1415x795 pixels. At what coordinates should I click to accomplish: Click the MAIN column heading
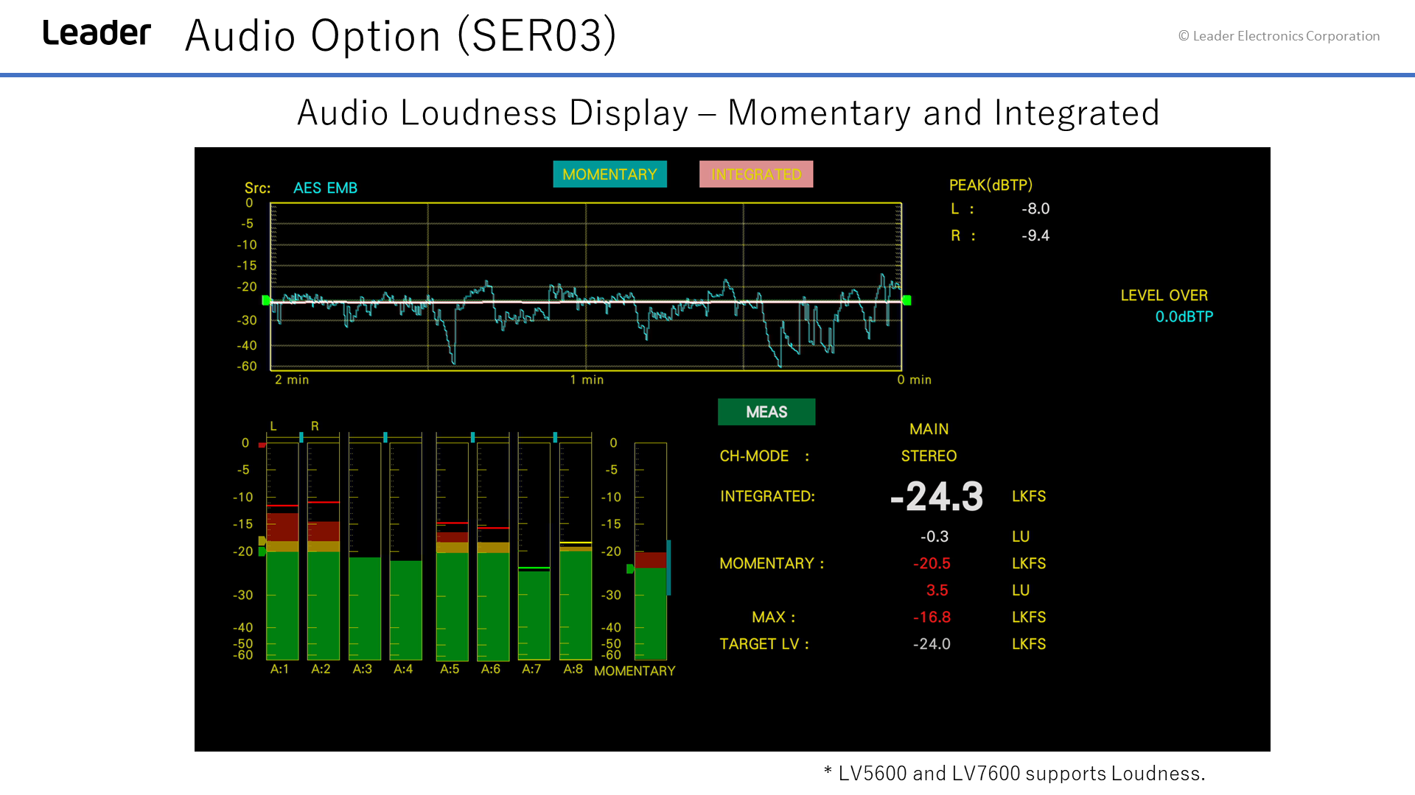pyautogui.click(x=929, y=429)
